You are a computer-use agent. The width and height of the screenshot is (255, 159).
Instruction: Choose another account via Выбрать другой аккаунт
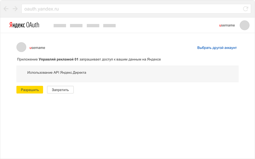click(217, 48)
